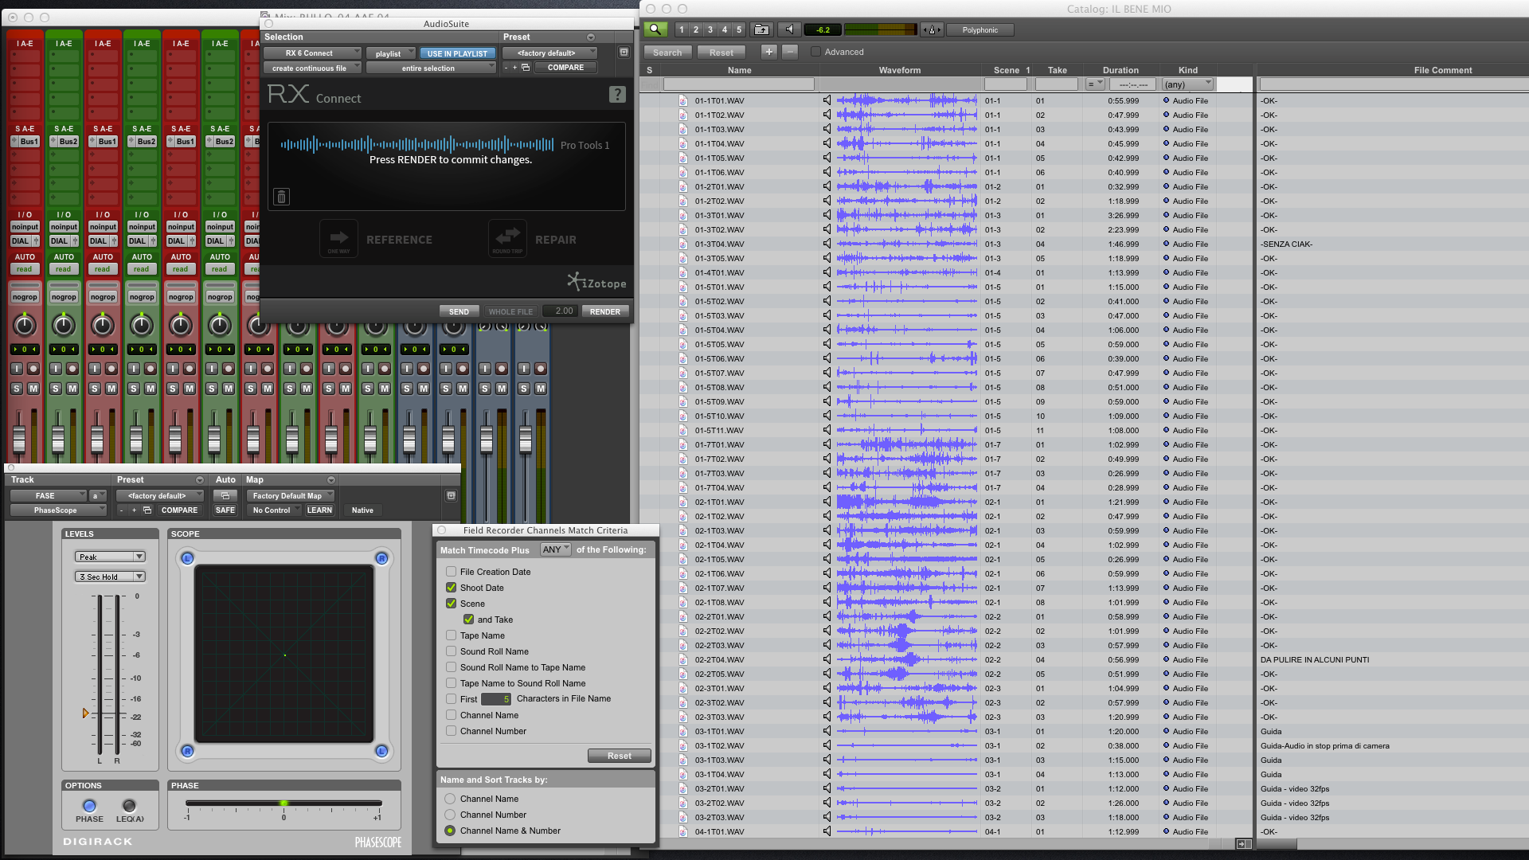Click the AudioSuite copy-settings preset icon

point(526,68)
